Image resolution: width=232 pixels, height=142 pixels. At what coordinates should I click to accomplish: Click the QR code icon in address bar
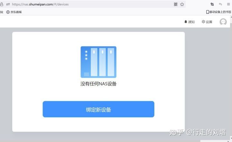pyautogui.click(x=176, y=4)
